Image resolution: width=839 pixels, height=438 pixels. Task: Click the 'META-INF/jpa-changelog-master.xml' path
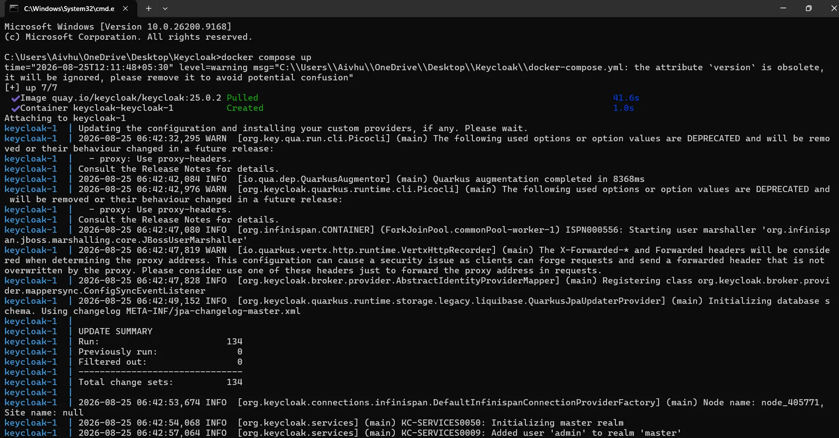tap(213, 311)
